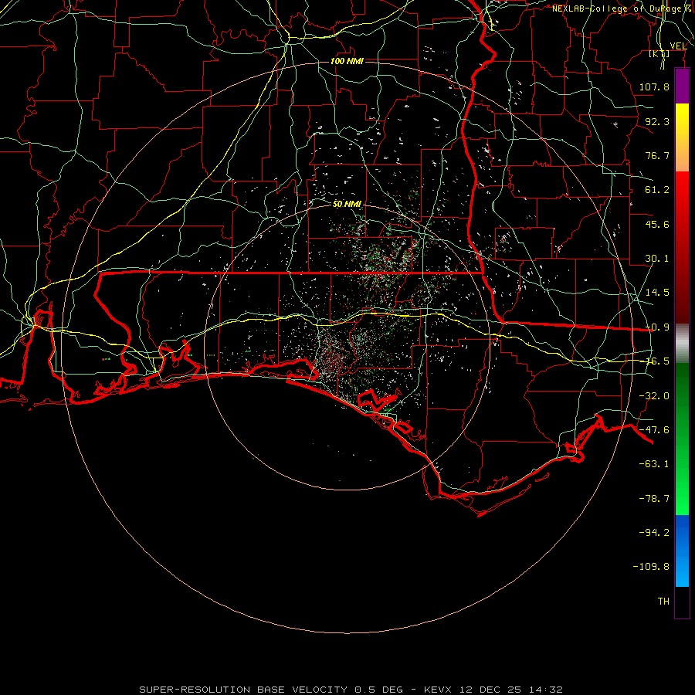Click the 100 NMI range ring label
The image size is (695, 695).
click(347, 61)
